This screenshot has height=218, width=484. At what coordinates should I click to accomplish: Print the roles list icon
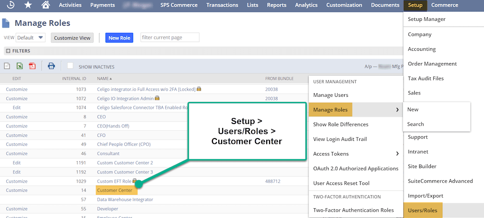pos(51,66)
